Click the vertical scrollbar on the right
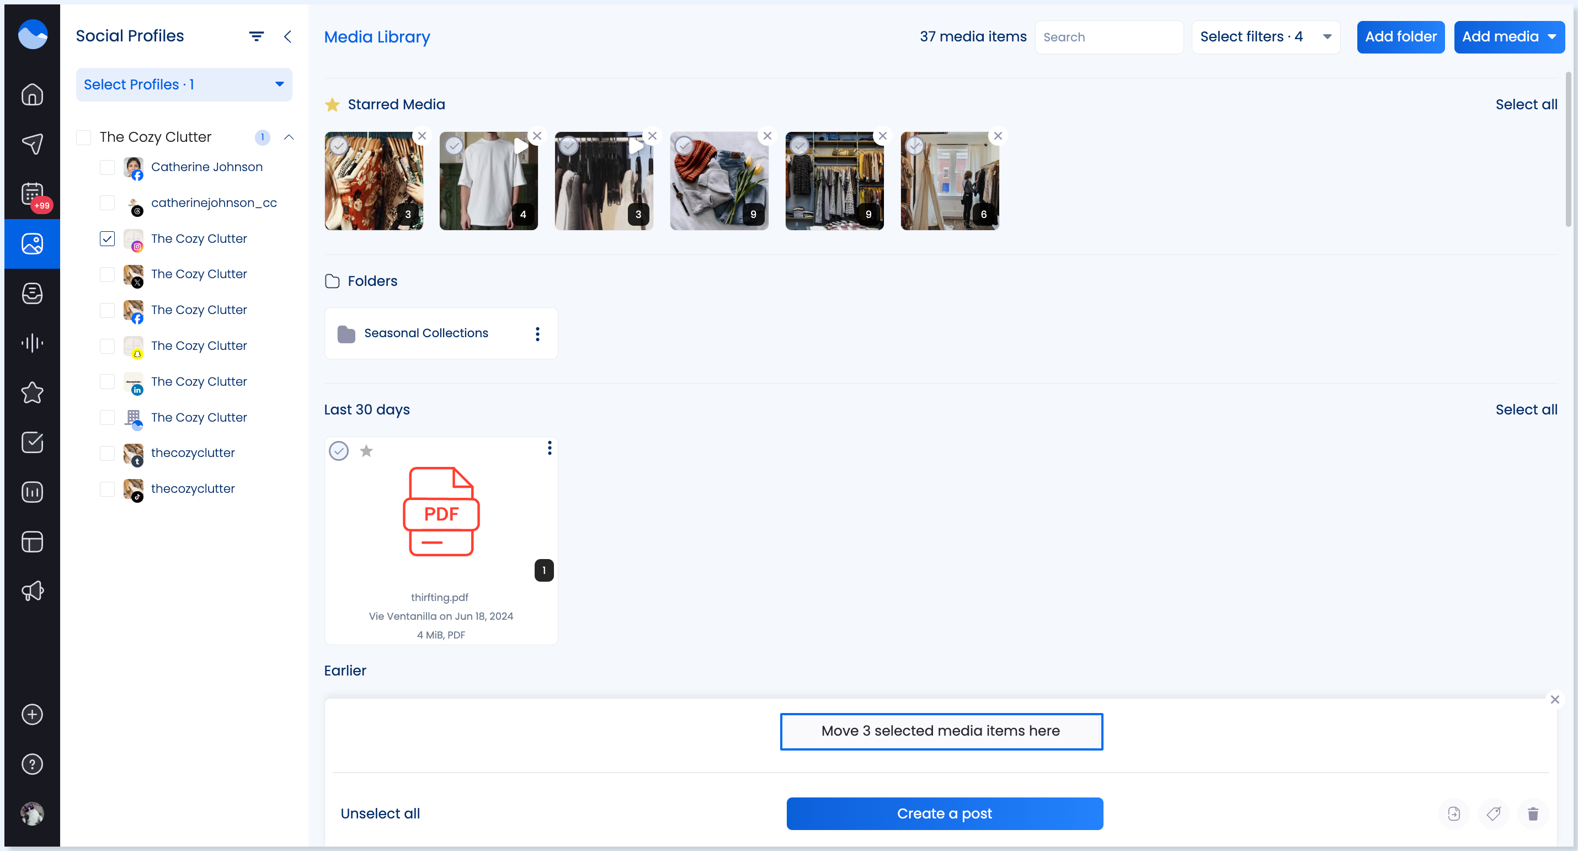Image resolution: width=1578 pixels, height=851 pixels. (x=1568, y=150)
